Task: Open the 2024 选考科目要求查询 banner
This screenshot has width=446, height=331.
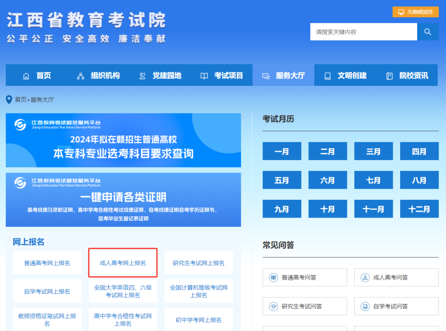Action: (123, 140)
